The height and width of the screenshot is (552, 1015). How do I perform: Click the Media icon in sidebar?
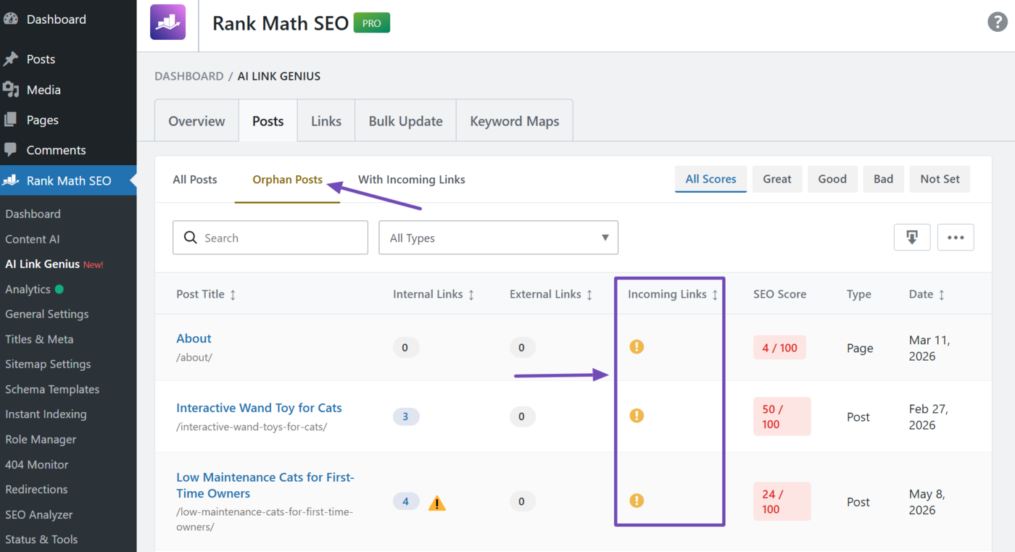click(11, 90)
